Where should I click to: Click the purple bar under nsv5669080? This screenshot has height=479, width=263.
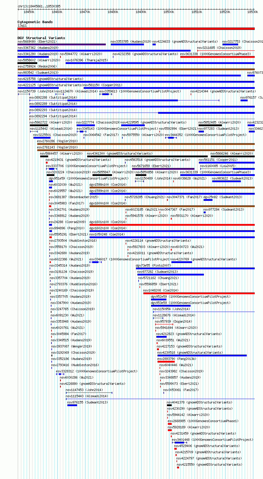click(x=61, y=44)
